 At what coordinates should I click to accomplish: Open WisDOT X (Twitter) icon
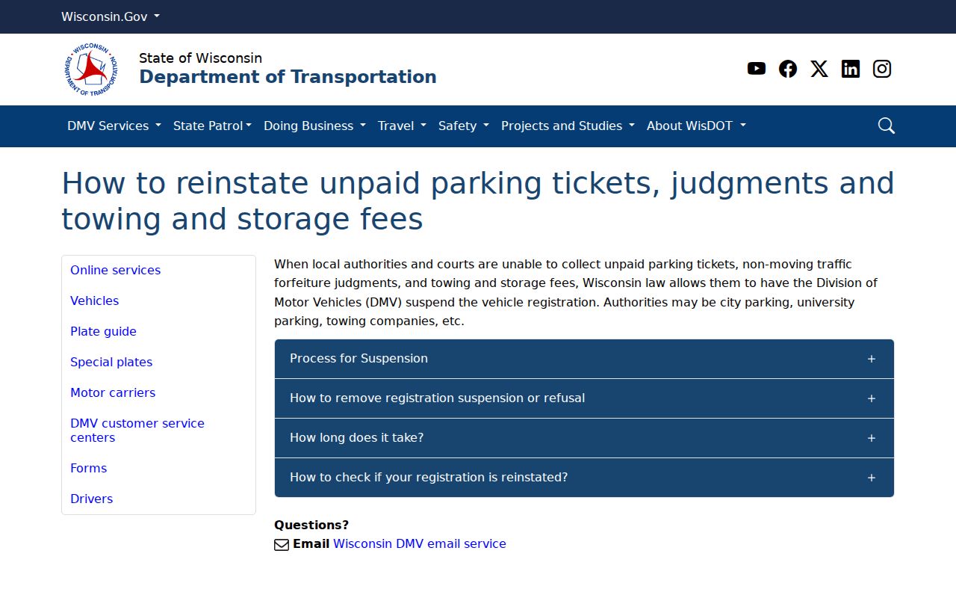point(819,69)
